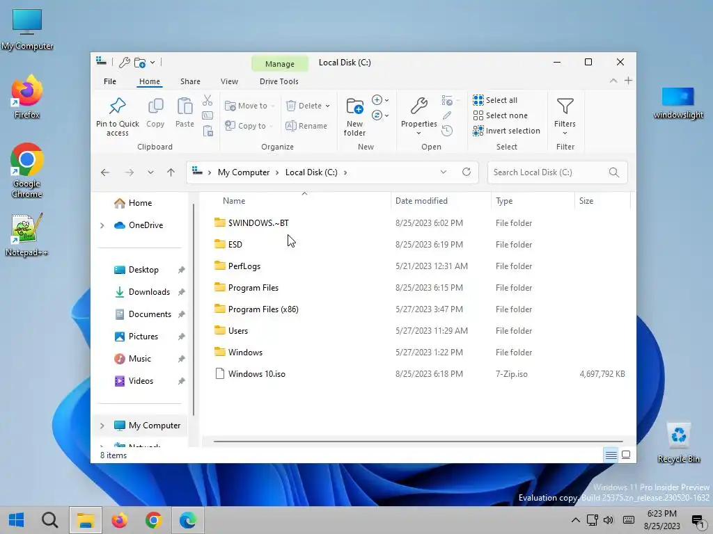Click quick access New folder icon in title bar
The image size is (713, 534).
(140, 62)
